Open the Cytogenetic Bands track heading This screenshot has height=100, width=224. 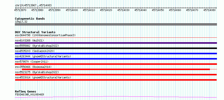30,19
